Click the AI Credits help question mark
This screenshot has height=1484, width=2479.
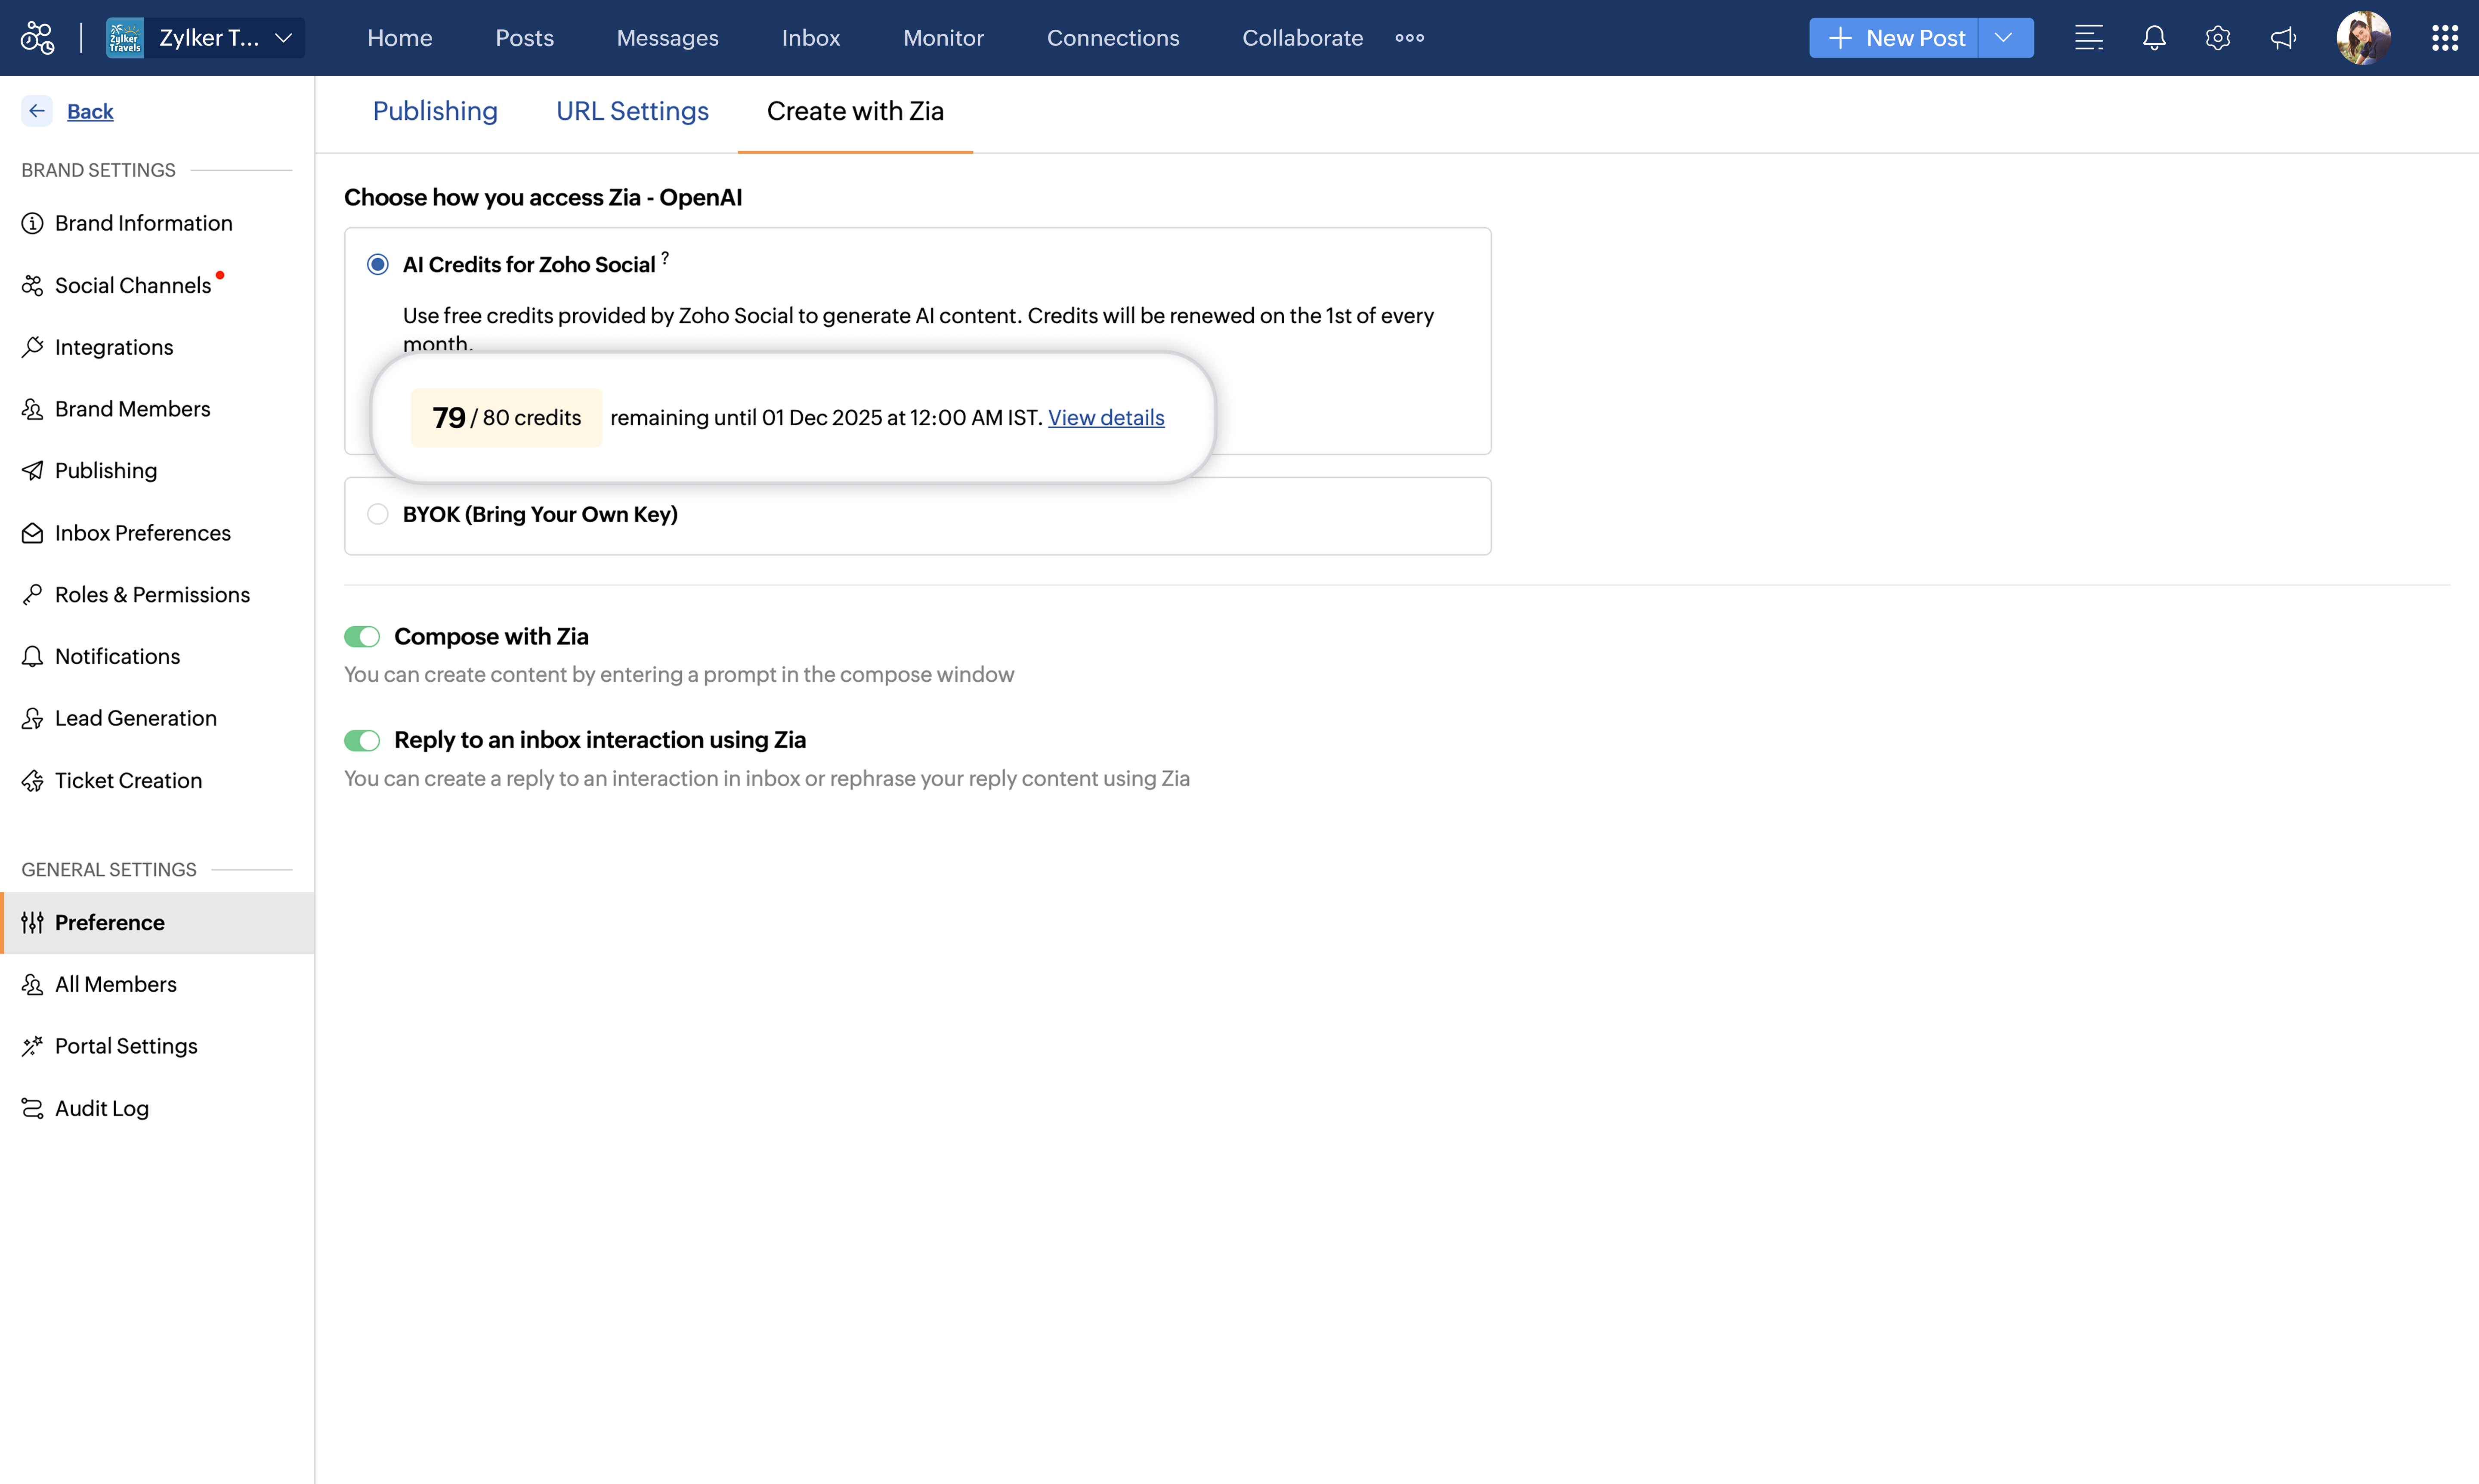pos(665,258)
